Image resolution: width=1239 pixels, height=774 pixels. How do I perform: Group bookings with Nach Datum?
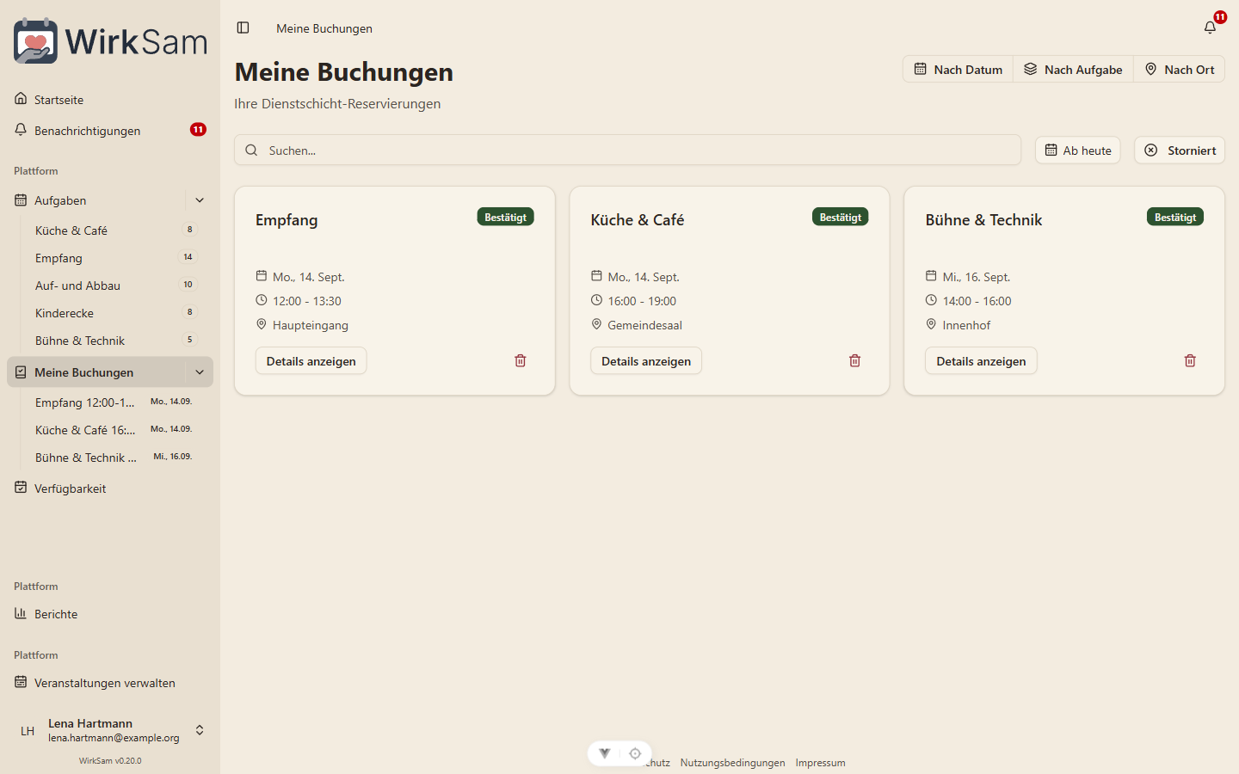958,70
